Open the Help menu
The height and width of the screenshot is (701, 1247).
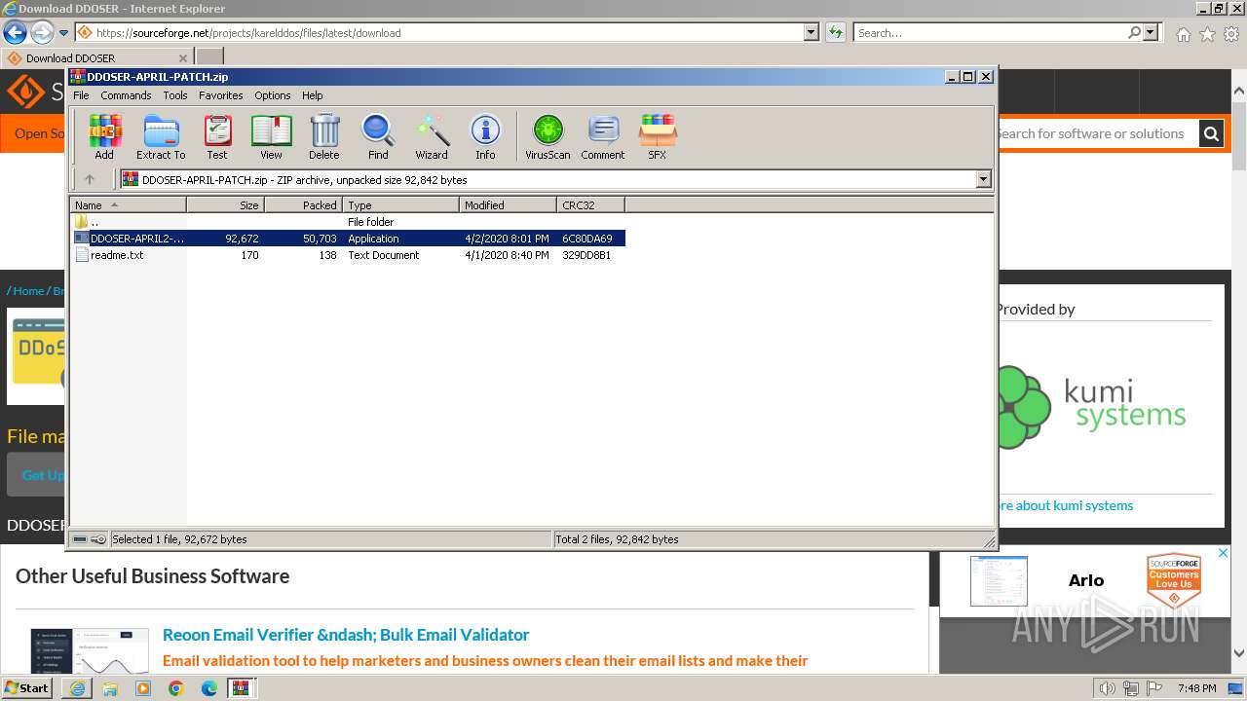tap(312, 95)
